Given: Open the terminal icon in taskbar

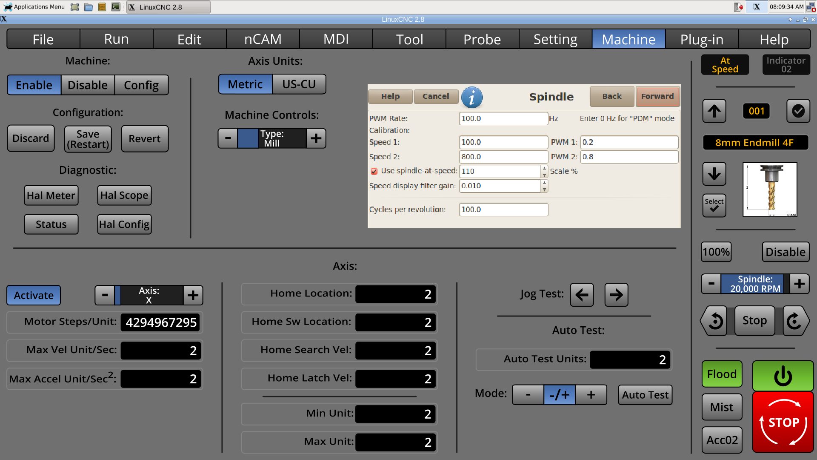Looking at the screenshot, I should tap(116, 7).
